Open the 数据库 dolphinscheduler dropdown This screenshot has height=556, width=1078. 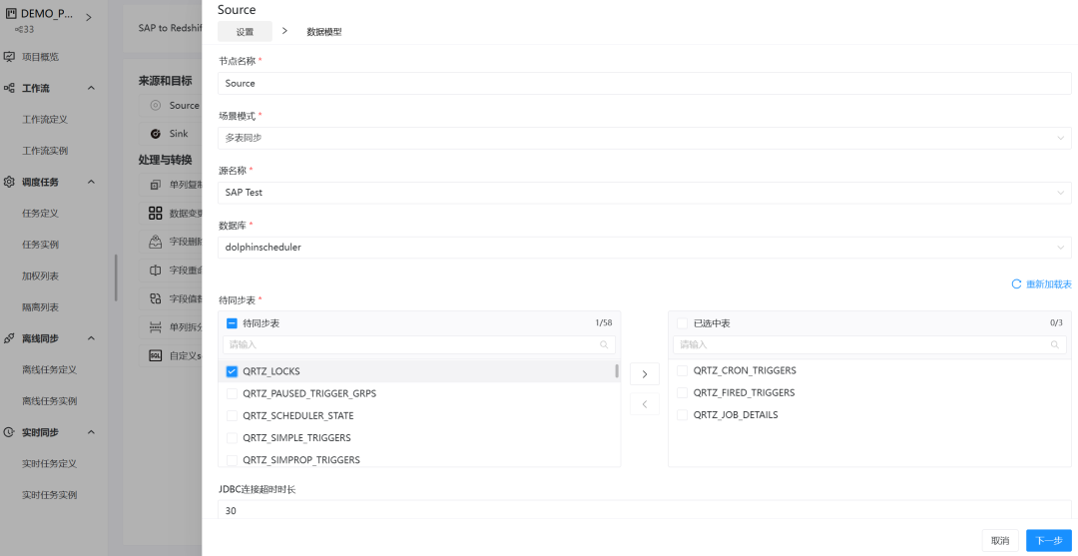[x=644, y=248]
